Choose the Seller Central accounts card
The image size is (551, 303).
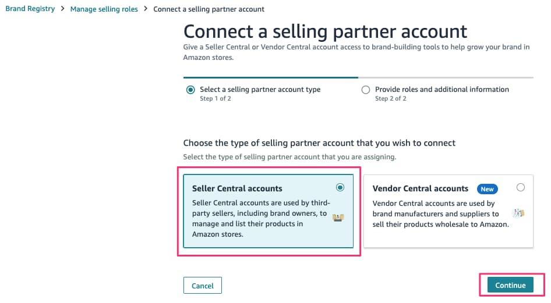pos(268,211)
